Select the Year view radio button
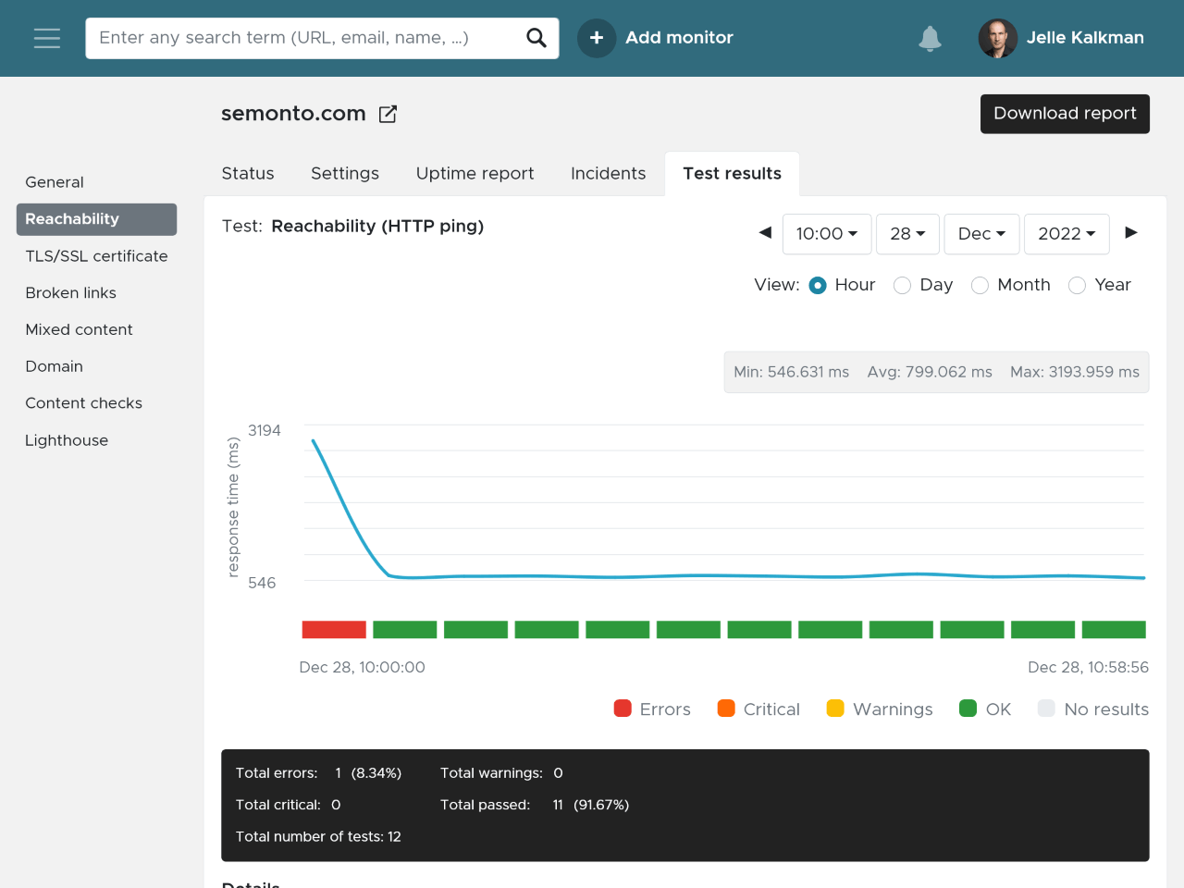 click(x=1078, y=286)
